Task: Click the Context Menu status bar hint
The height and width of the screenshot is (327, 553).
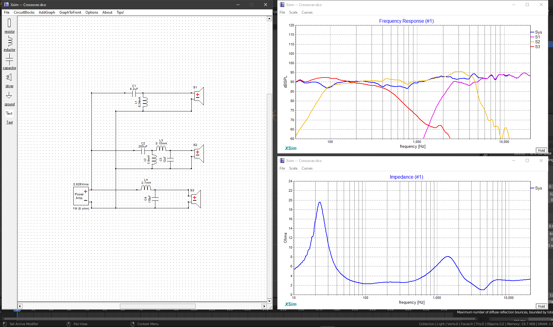Action: click(x=148, y=324)
